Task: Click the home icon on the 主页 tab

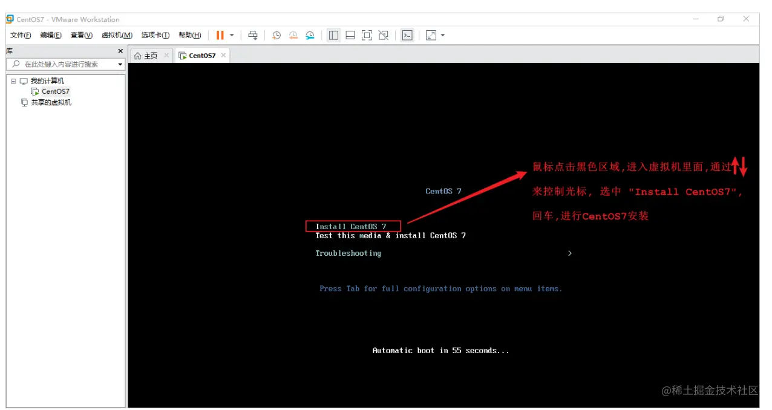Action: pyautogui.click(x=138, y=56)
